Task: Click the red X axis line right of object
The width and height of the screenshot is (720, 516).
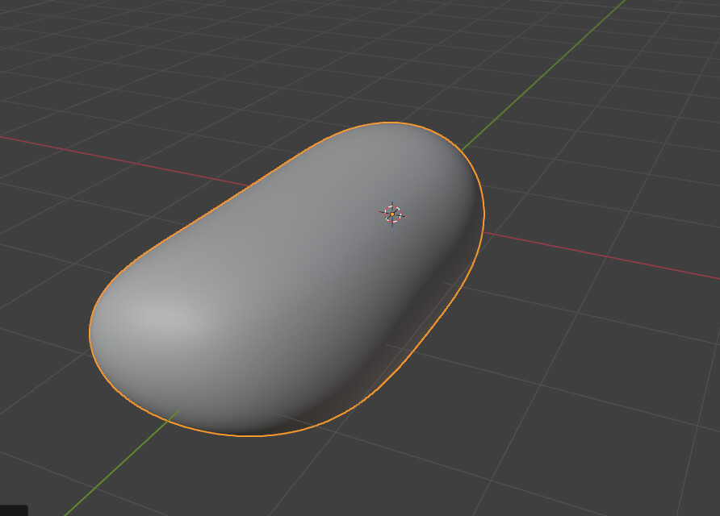Action: tap(605, 257)
